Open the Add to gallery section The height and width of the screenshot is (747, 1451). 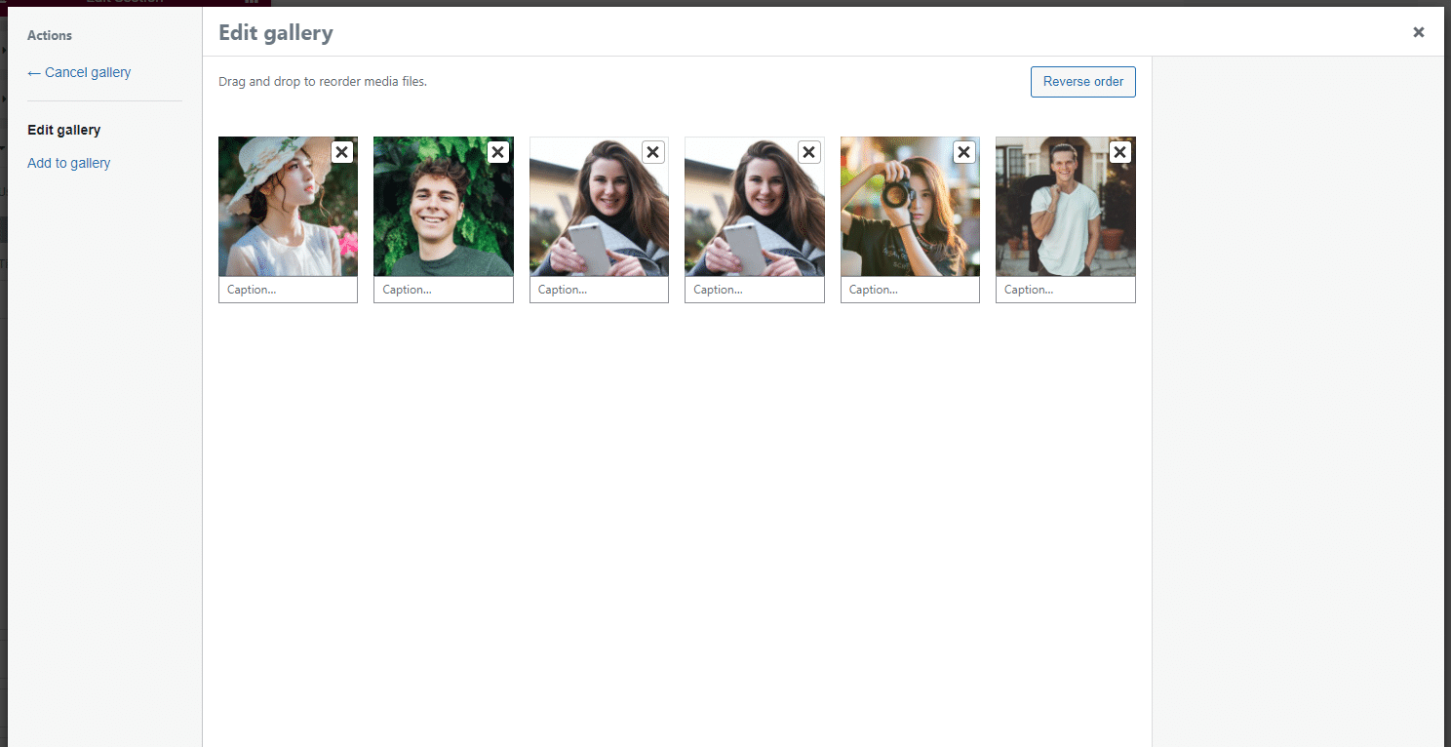69,163
